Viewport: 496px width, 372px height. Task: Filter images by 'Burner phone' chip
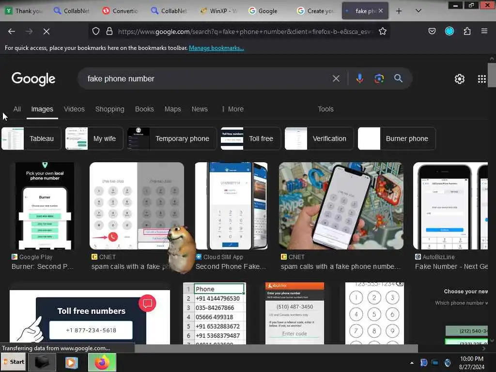pyautogui.click(x=397, y=139)
